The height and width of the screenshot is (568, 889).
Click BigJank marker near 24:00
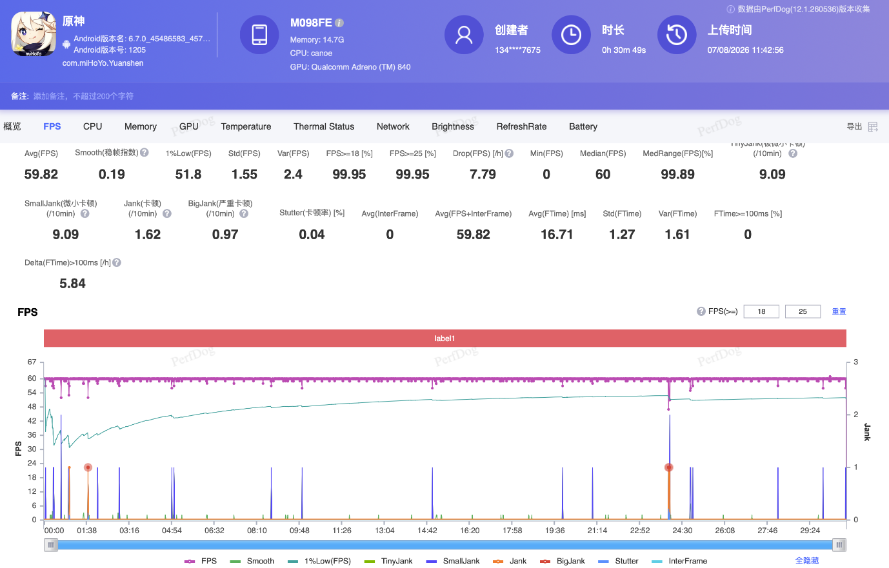coord(669,467)
